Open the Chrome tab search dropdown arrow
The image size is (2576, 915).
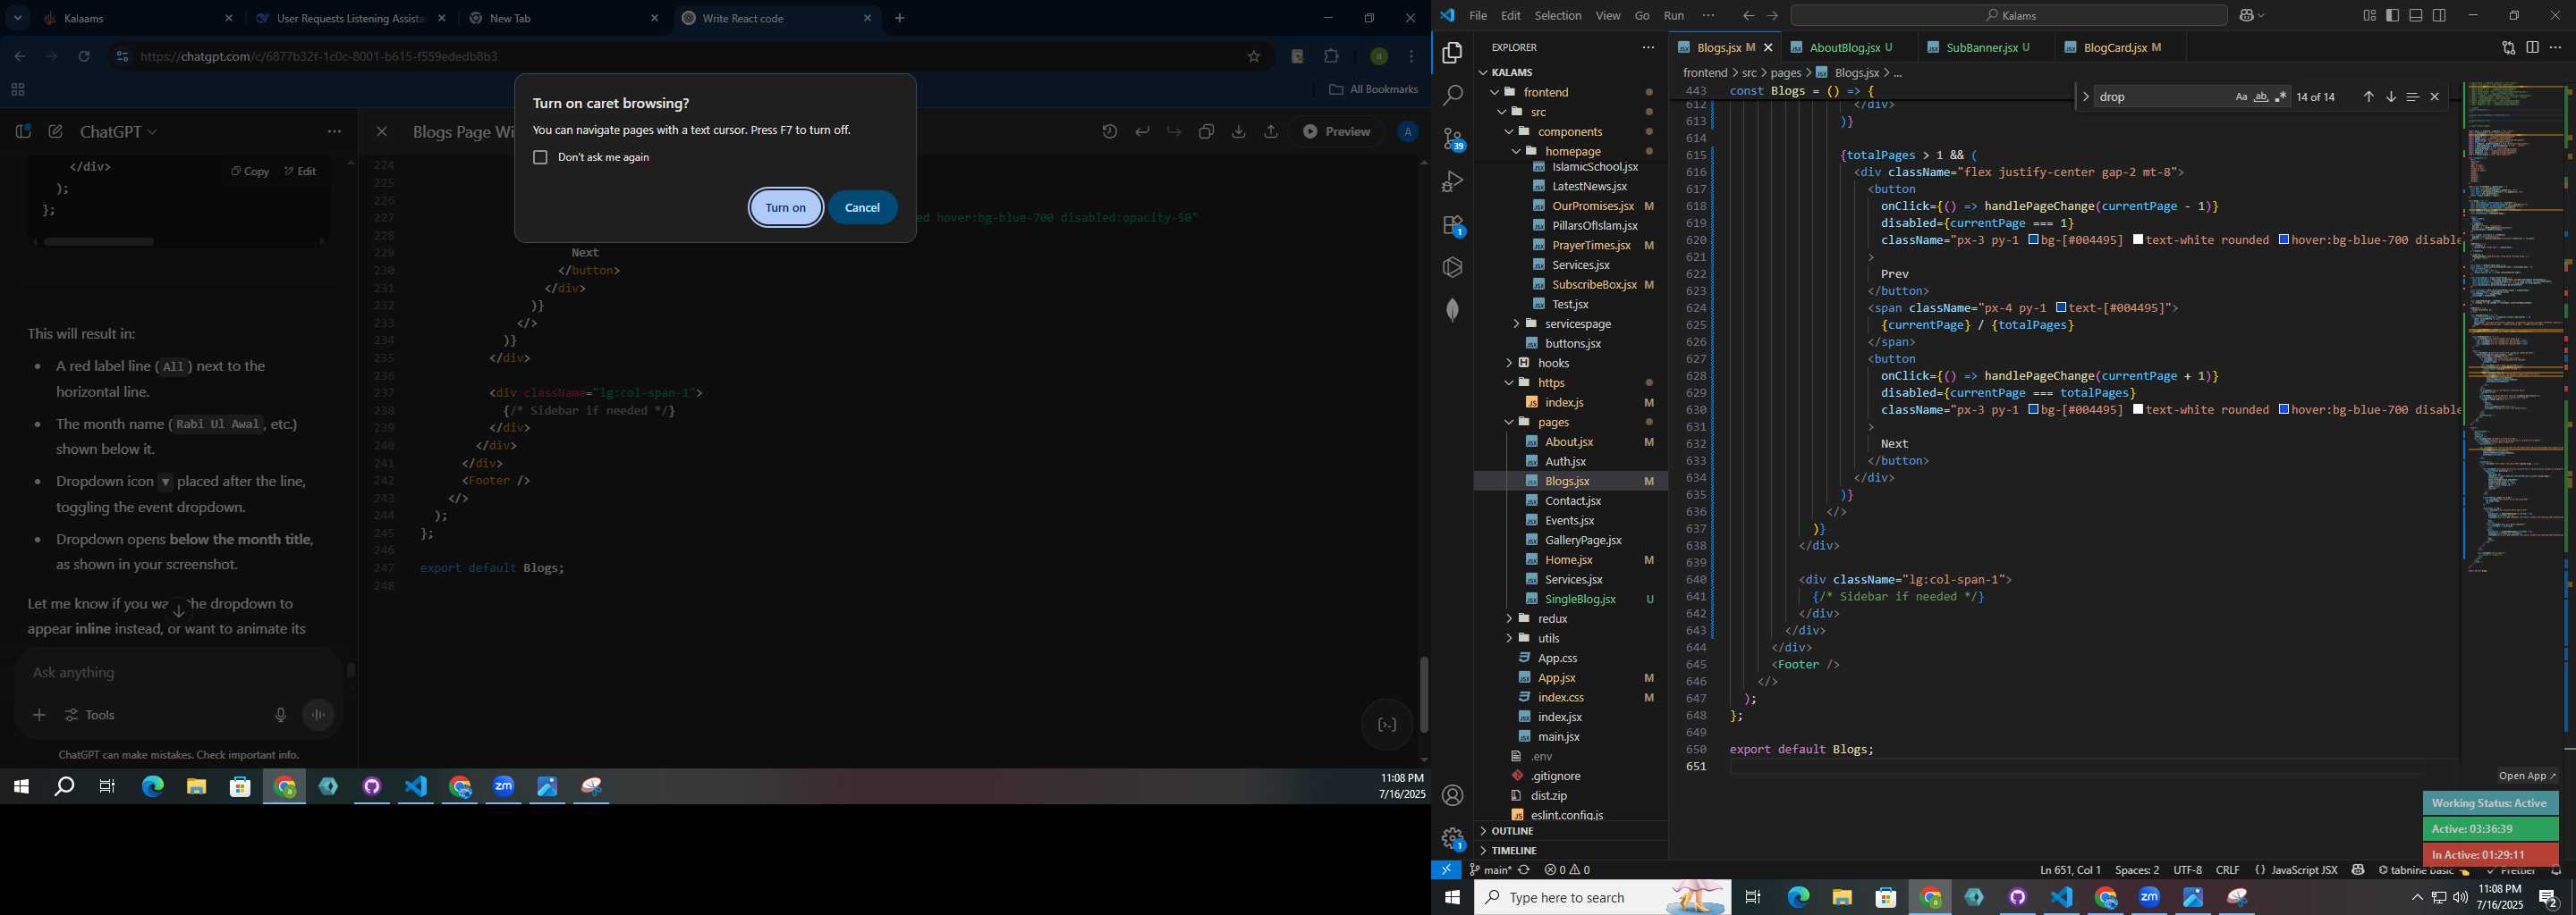pyautogui.click(x=18, y=18)
